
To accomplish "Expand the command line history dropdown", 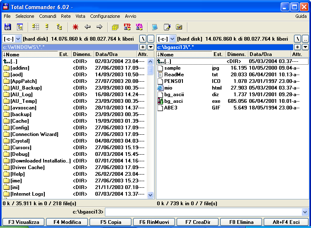I will [x=305, y=212].
